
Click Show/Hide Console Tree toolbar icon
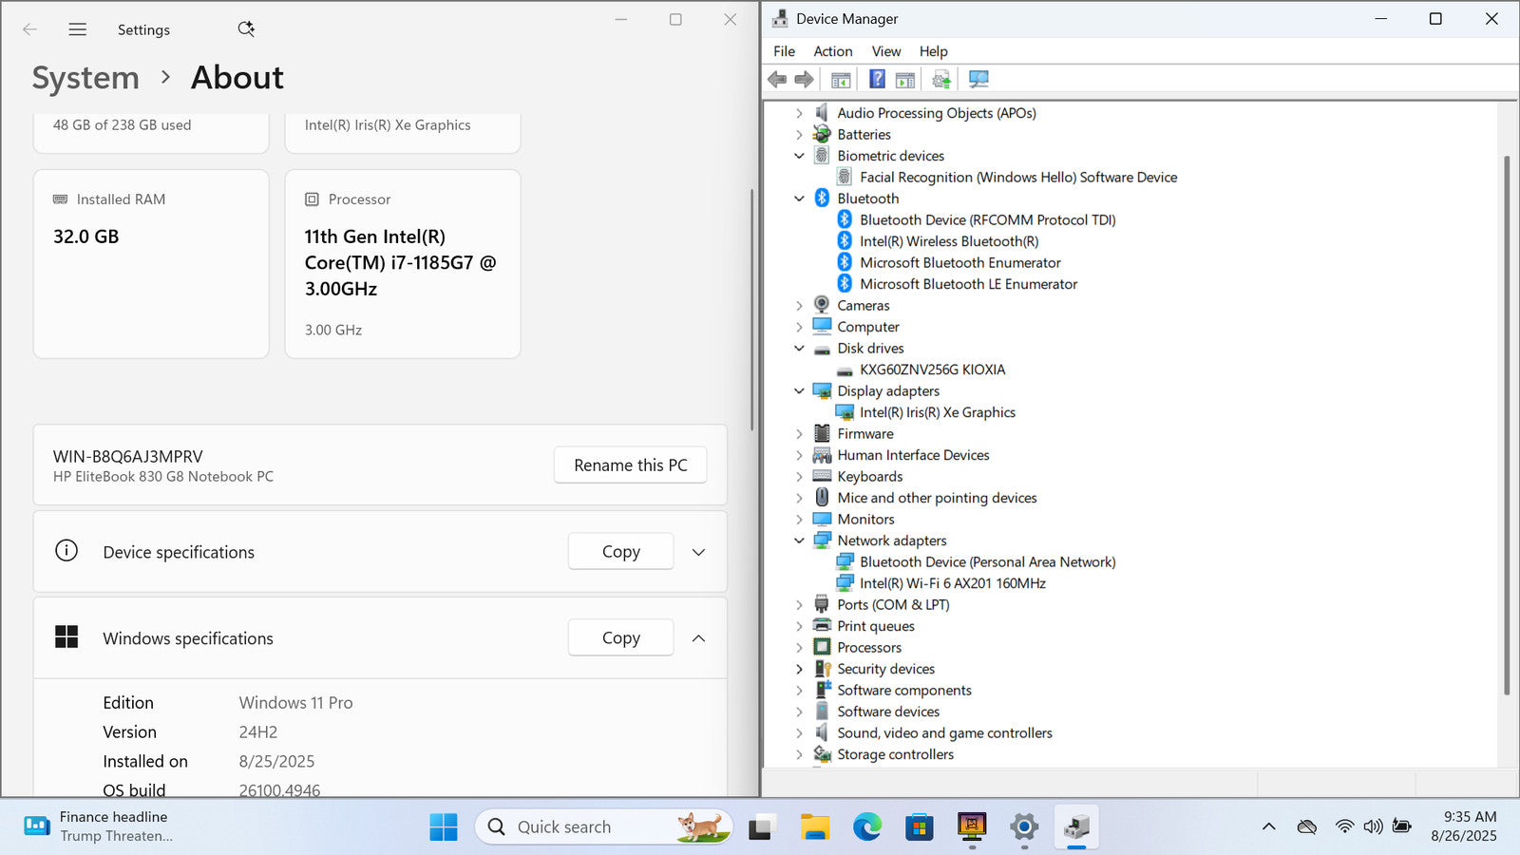[841, 80]
